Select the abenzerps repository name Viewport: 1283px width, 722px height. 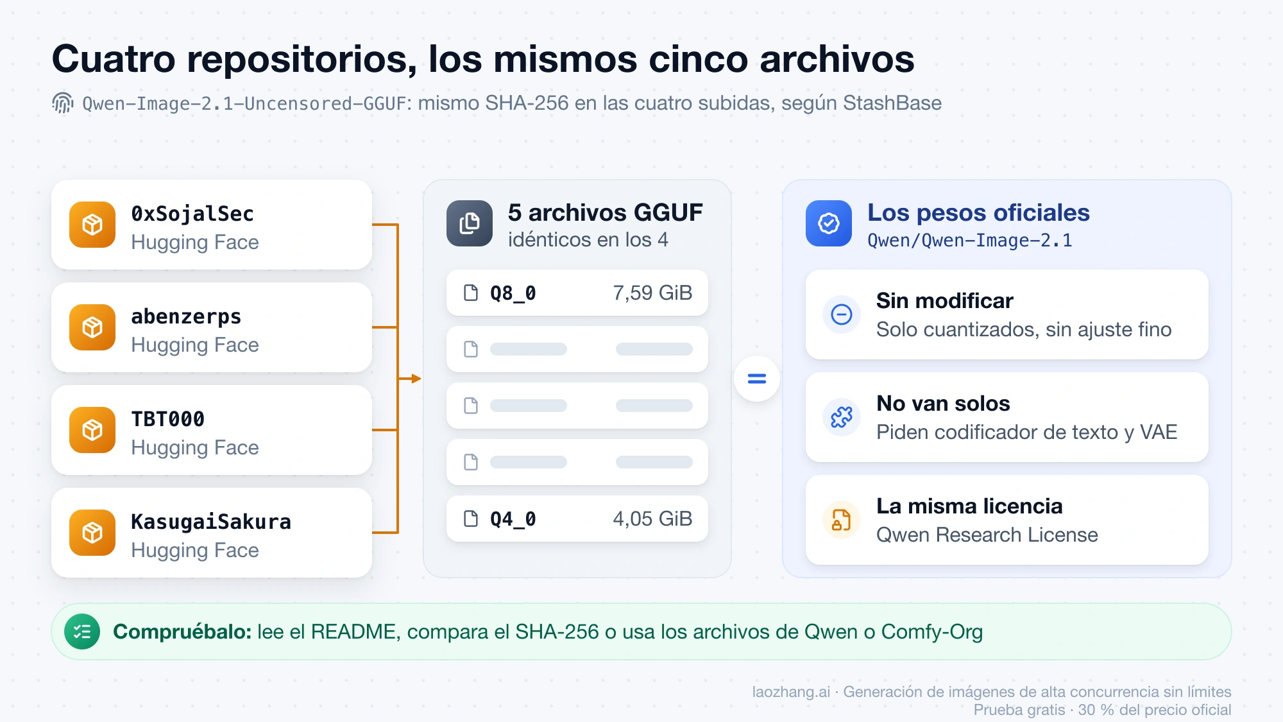coord(186,316)
